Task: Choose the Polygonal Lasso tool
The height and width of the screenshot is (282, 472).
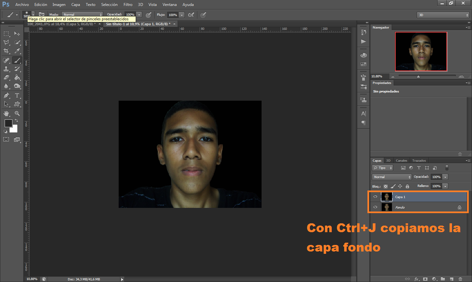Action: pyautogui.click(x=6, y=42)
